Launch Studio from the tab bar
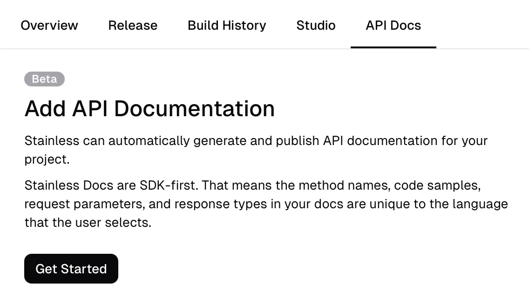529x304 pixels. tap(316, 26)
